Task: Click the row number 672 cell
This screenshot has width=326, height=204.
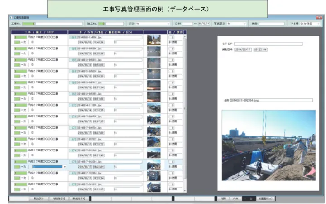Action: 73,128
